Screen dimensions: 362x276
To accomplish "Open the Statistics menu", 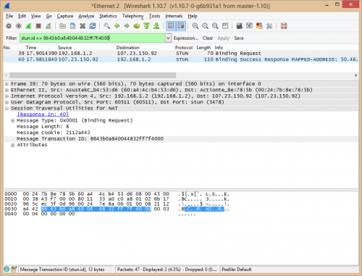I will coord(108,16).
